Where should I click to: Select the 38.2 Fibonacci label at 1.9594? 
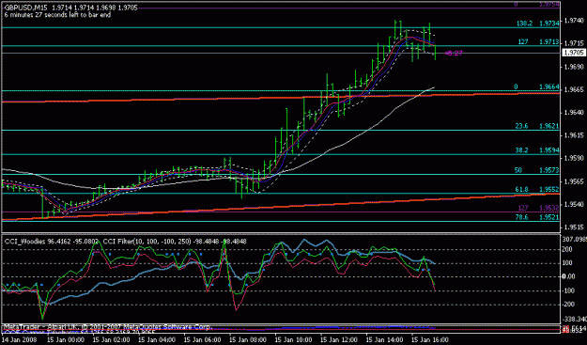click(537, 150)
